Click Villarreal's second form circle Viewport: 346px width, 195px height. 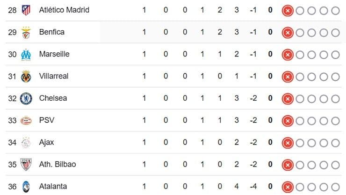coord(300,77)
